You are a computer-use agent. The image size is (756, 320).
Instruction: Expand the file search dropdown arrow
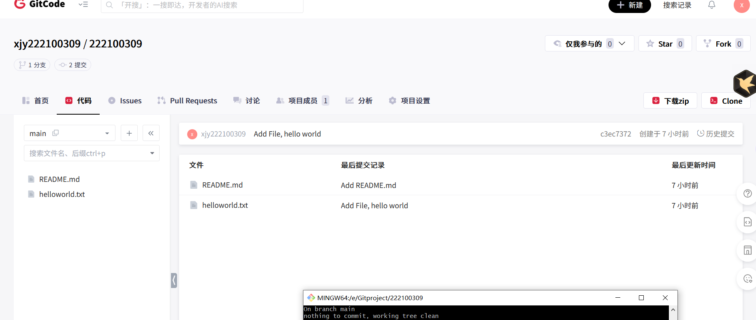click(x=152, y=153)
